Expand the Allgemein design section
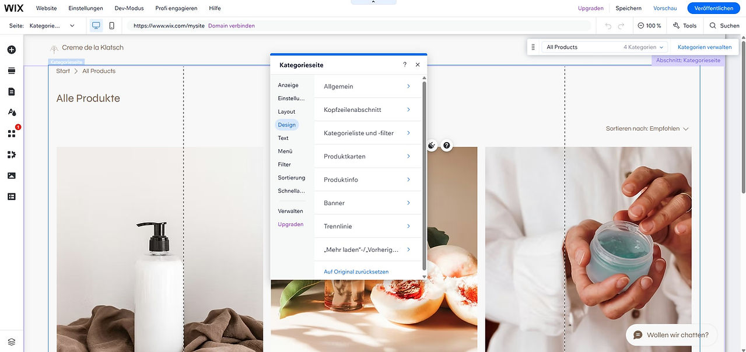The image size is (746, 352). 367,86
